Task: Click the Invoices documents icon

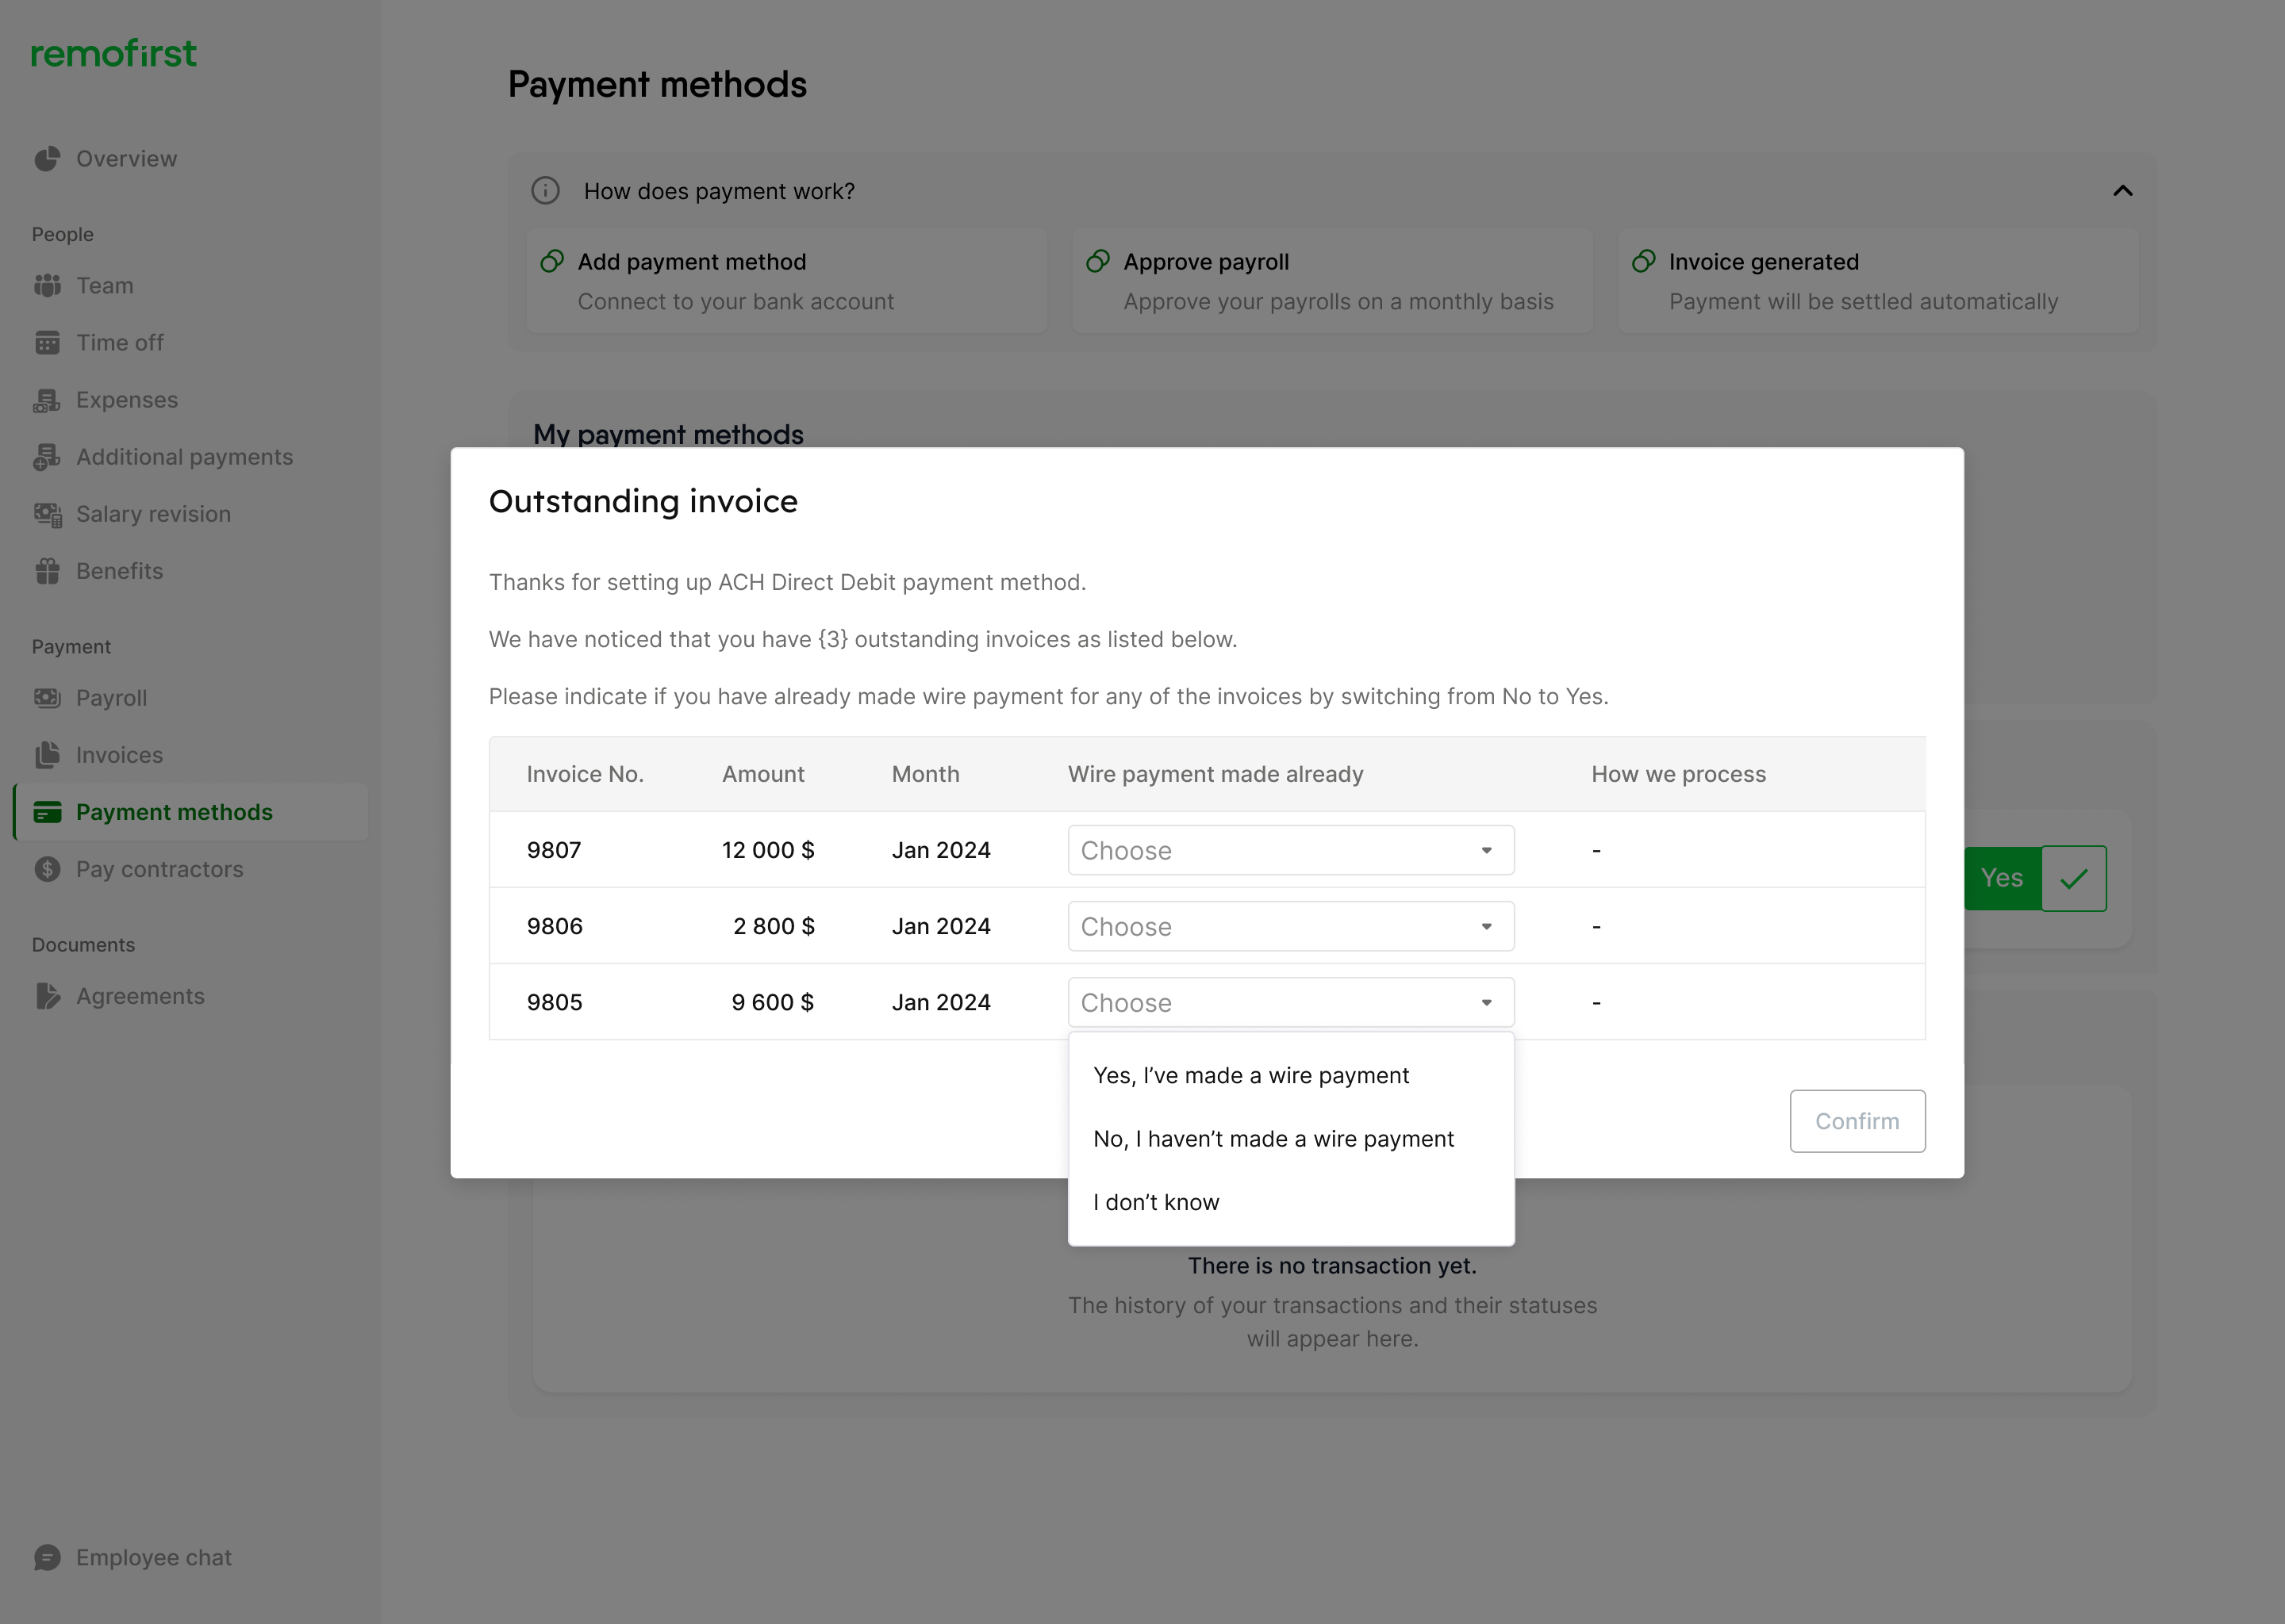Action: [47, 755]
